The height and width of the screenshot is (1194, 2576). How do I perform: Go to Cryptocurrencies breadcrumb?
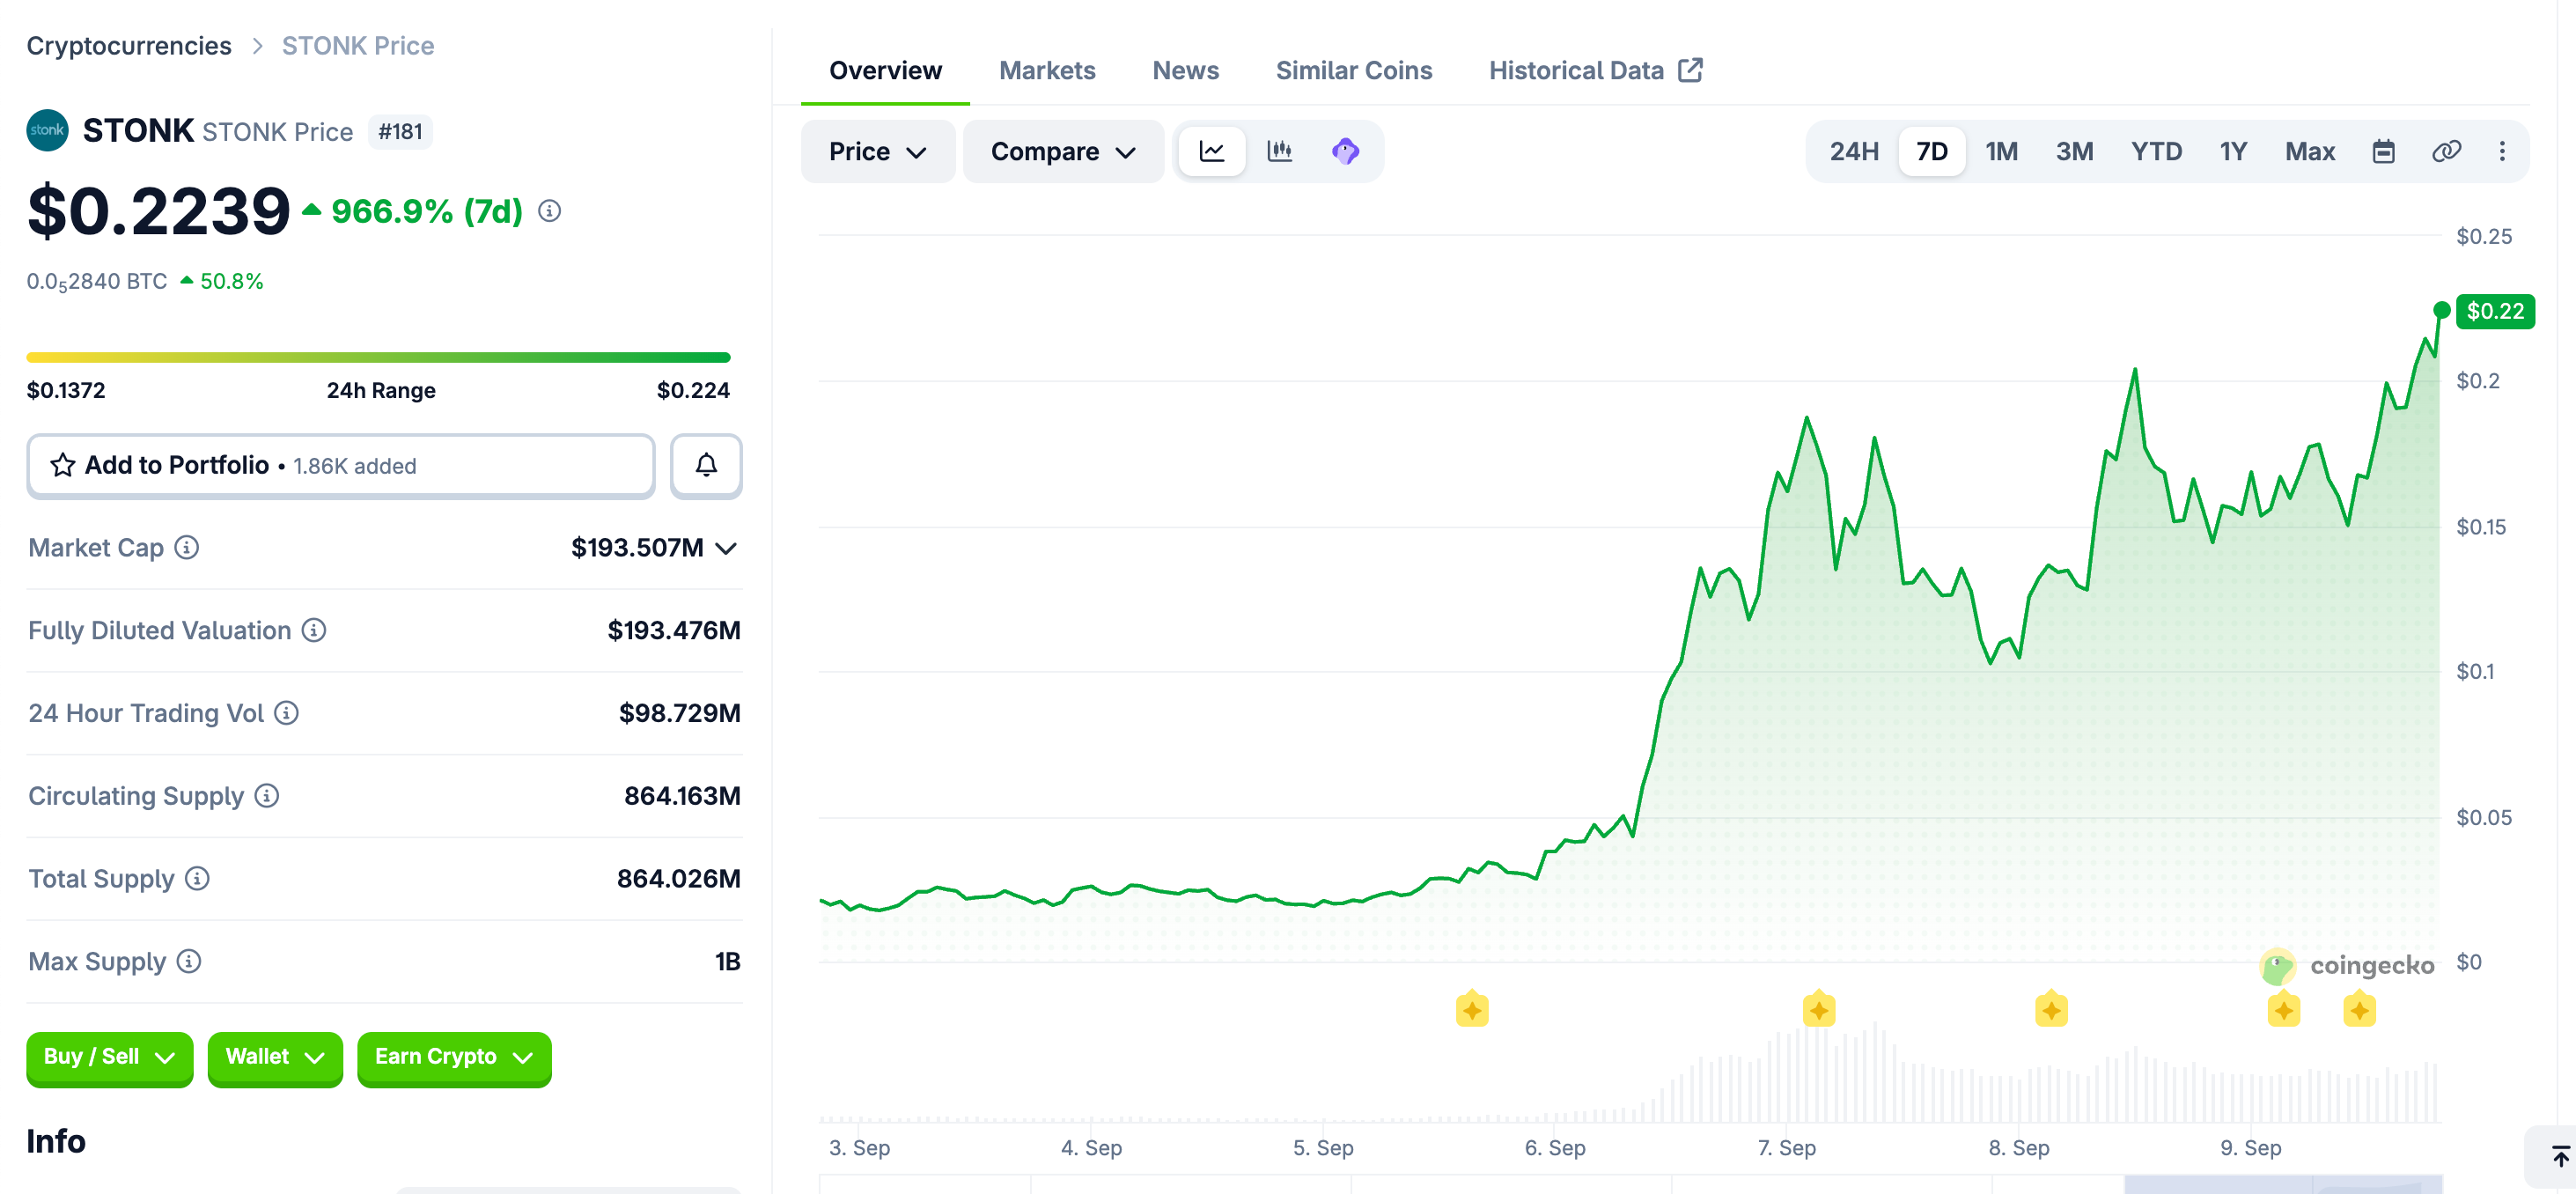[129, 46]
